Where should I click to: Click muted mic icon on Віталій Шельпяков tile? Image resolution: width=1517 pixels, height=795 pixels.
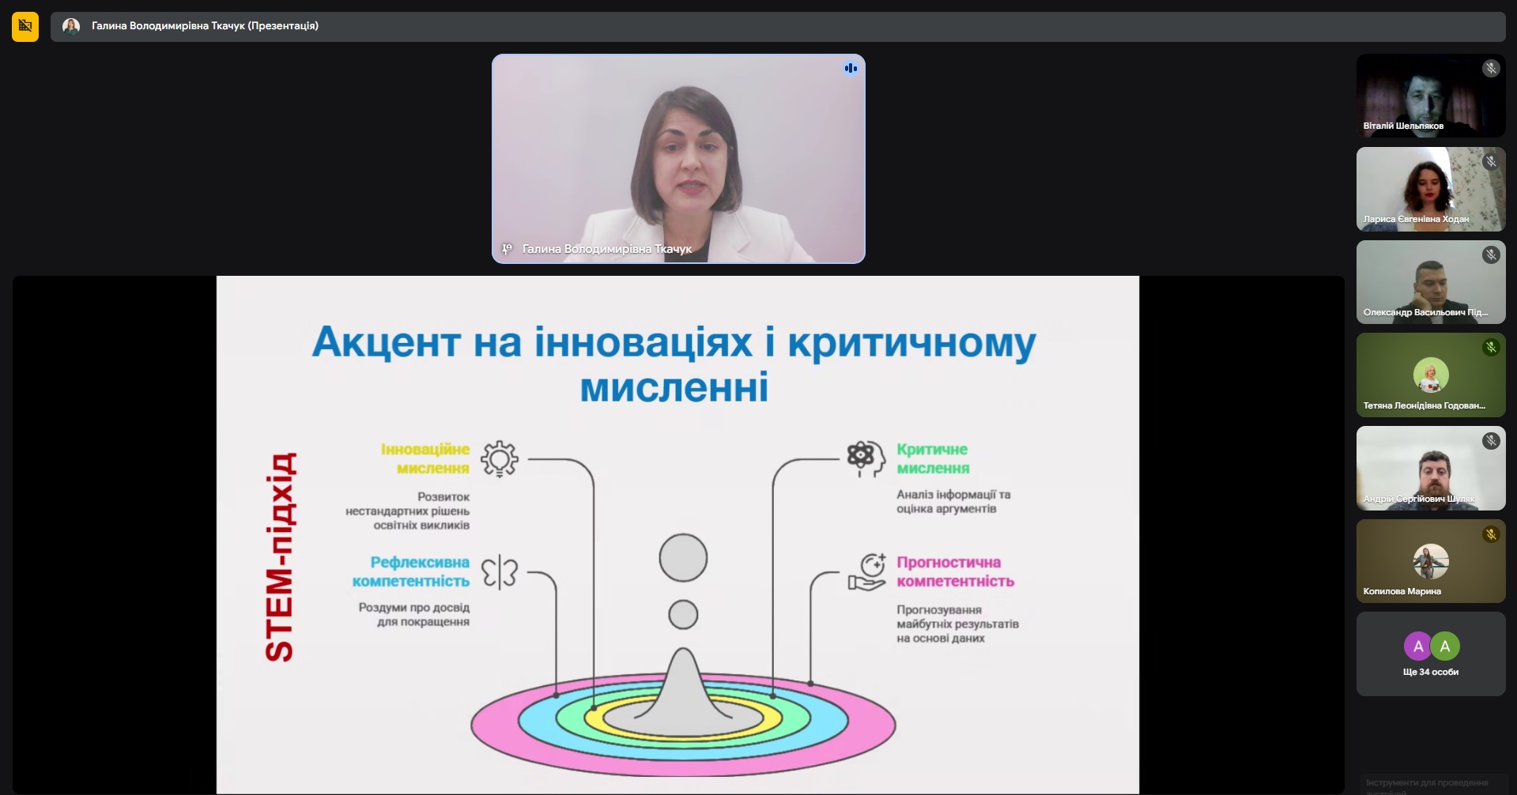pyautogui.click(x=1491, y=69)
